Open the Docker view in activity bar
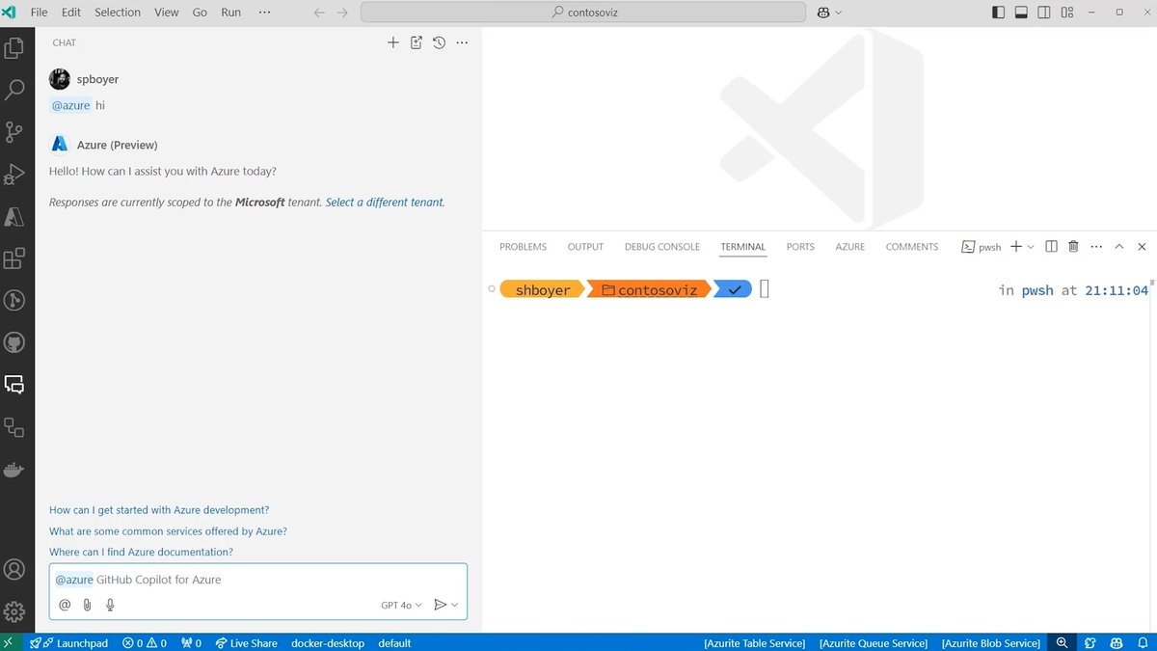This screenshot has height=651, width=1157. 14,470
